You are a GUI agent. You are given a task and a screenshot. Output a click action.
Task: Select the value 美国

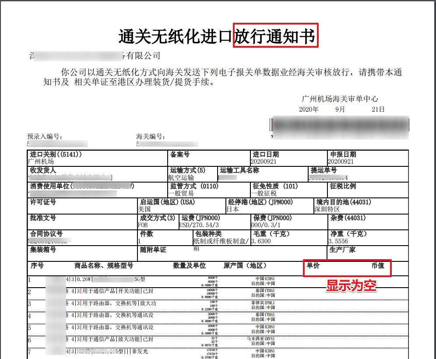pyautogui.click(x=144, y=209)
